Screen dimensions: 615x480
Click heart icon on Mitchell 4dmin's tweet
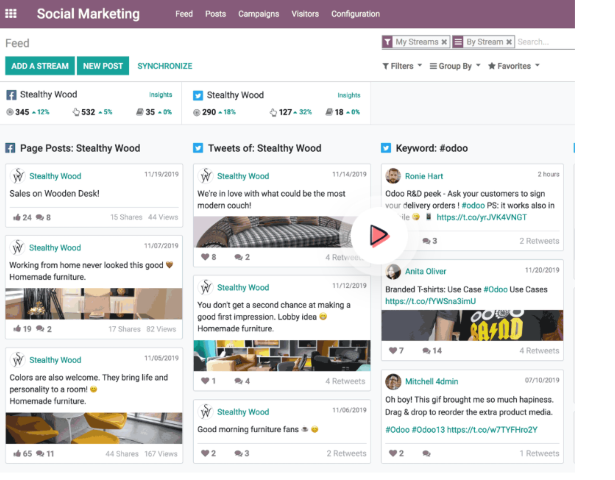[x=393, y=453]
